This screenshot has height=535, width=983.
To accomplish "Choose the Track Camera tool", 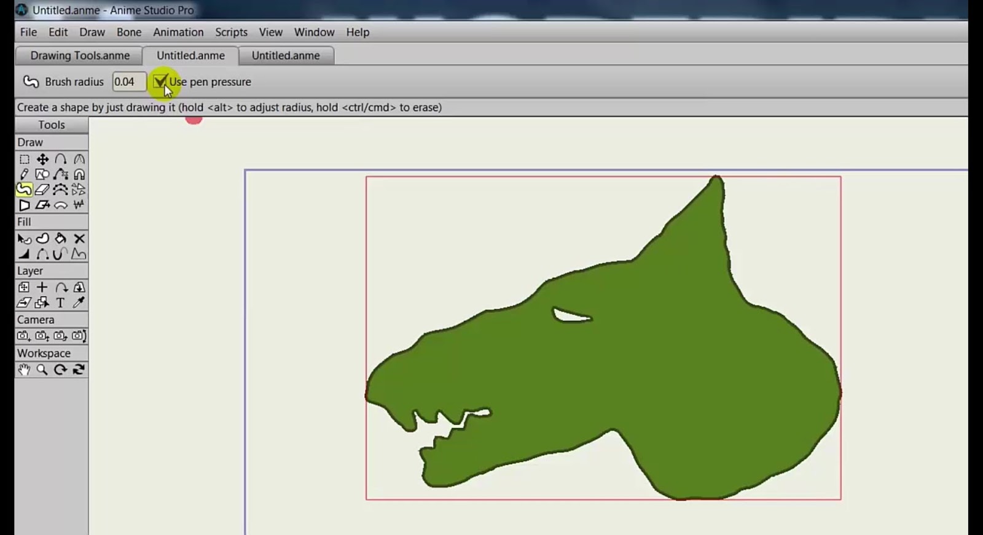I will tap(24, 336).
